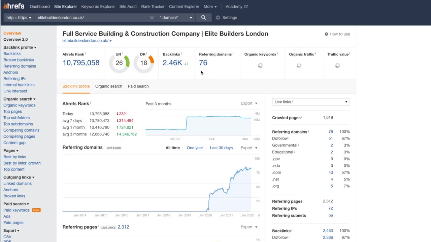Collapse the Export sidebar section
Image resolution: width=431 pixels, height=242 pixels.
click(11, 231)
